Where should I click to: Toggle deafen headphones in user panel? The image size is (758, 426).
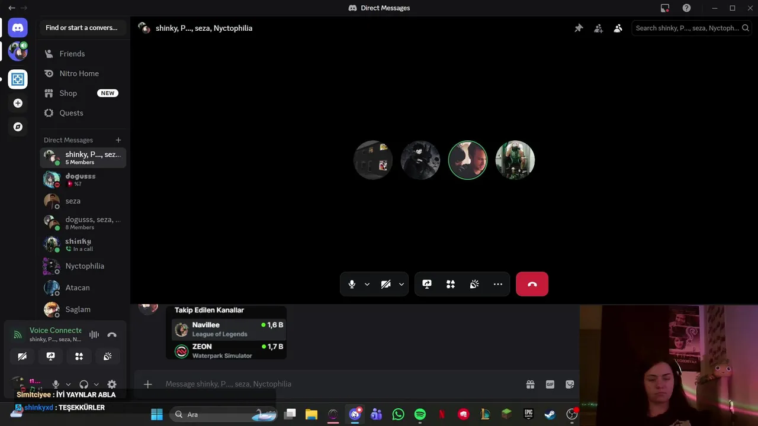click(83, 385)
